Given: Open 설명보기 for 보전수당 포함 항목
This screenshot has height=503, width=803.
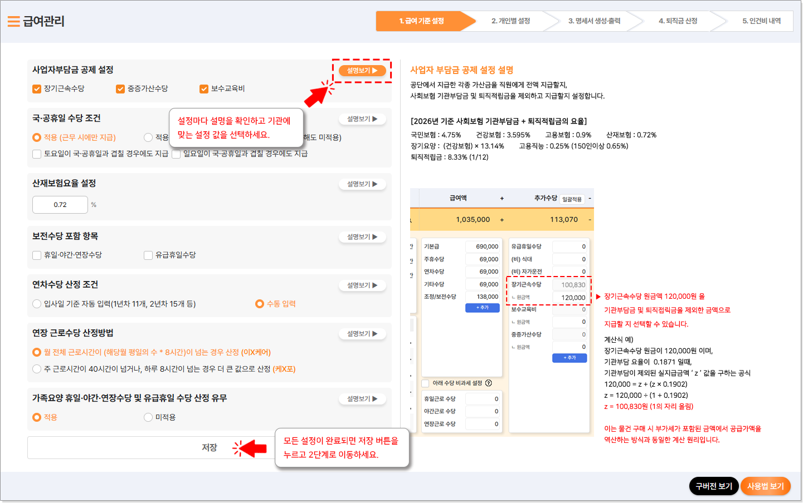Looking at the screenshot, I should tap(362, 237).
